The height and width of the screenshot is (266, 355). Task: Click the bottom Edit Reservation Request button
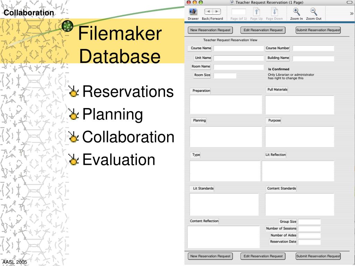pos(263,256)
